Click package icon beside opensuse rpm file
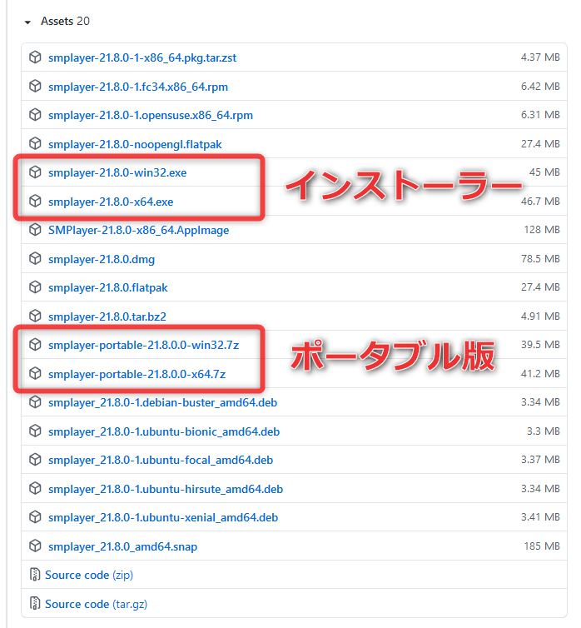Screen dimensions: 581x628 click(35, 115)
